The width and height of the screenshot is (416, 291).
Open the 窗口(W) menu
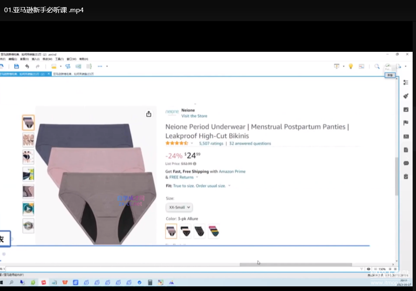tap(71, 59)
